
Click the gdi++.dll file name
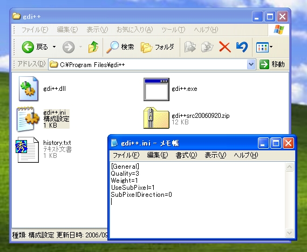tap(54, 89)
